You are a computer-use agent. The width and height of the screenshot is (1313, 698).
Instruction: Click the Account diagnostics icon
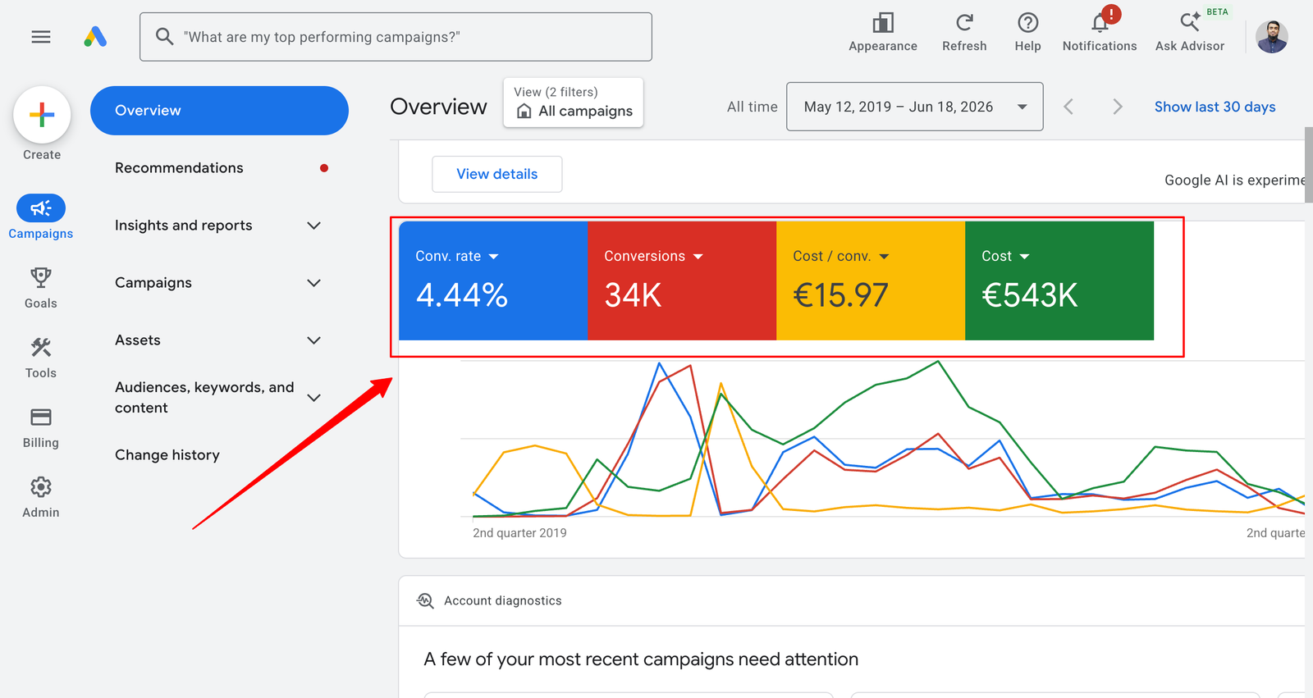tap(425, 600)
